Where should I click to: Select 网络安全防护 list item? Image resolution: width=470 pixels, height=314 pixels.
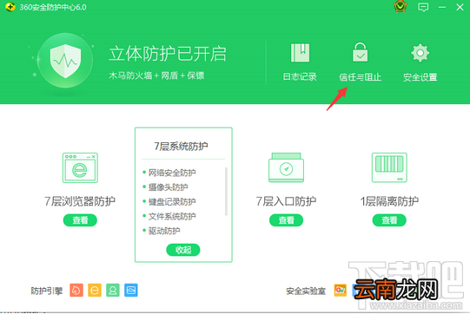pyautogui.click(x=172, y=173)
